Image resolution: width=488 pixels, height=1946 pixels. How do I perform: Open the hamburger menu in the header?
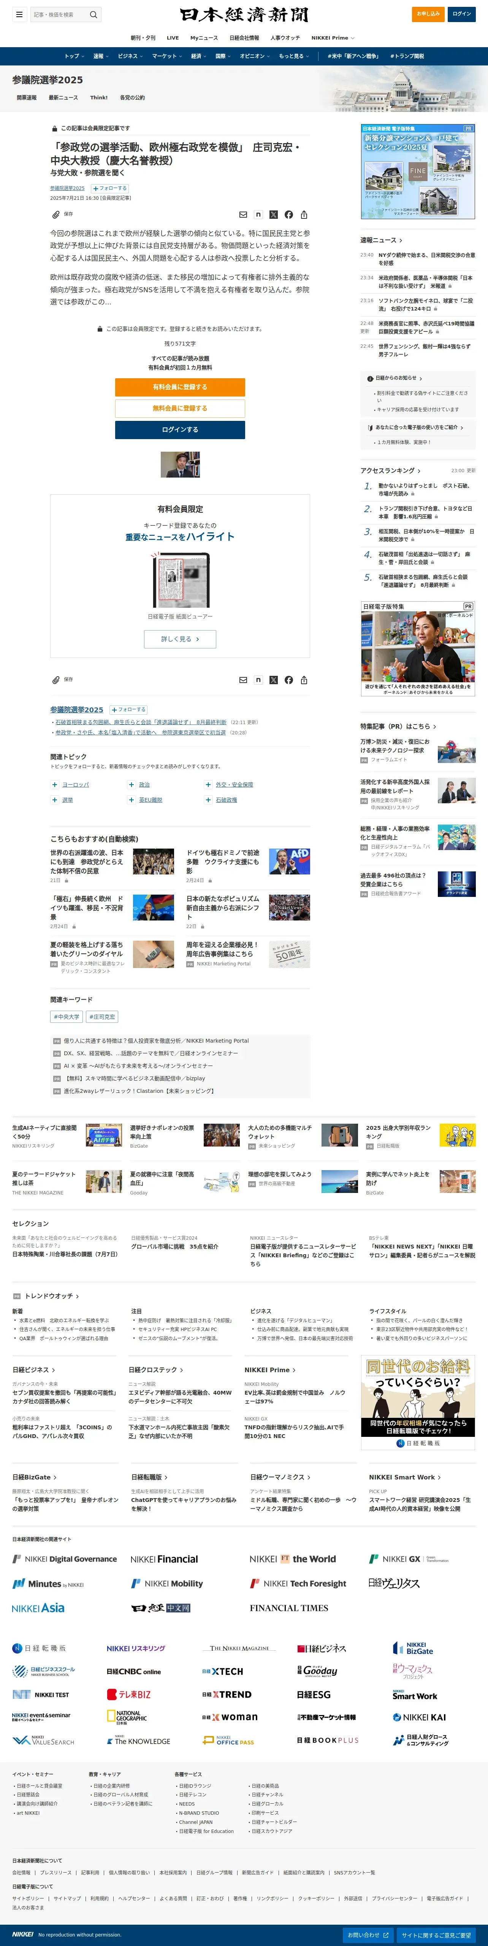tap(19, 14)
